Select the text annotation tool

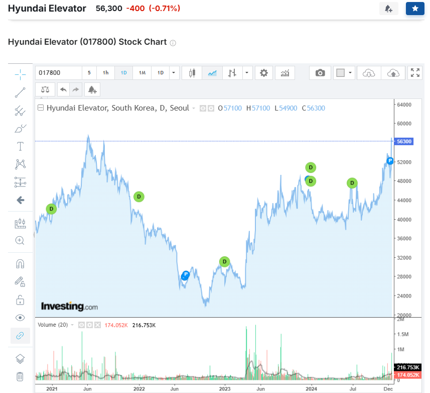[x=20, y=146]
